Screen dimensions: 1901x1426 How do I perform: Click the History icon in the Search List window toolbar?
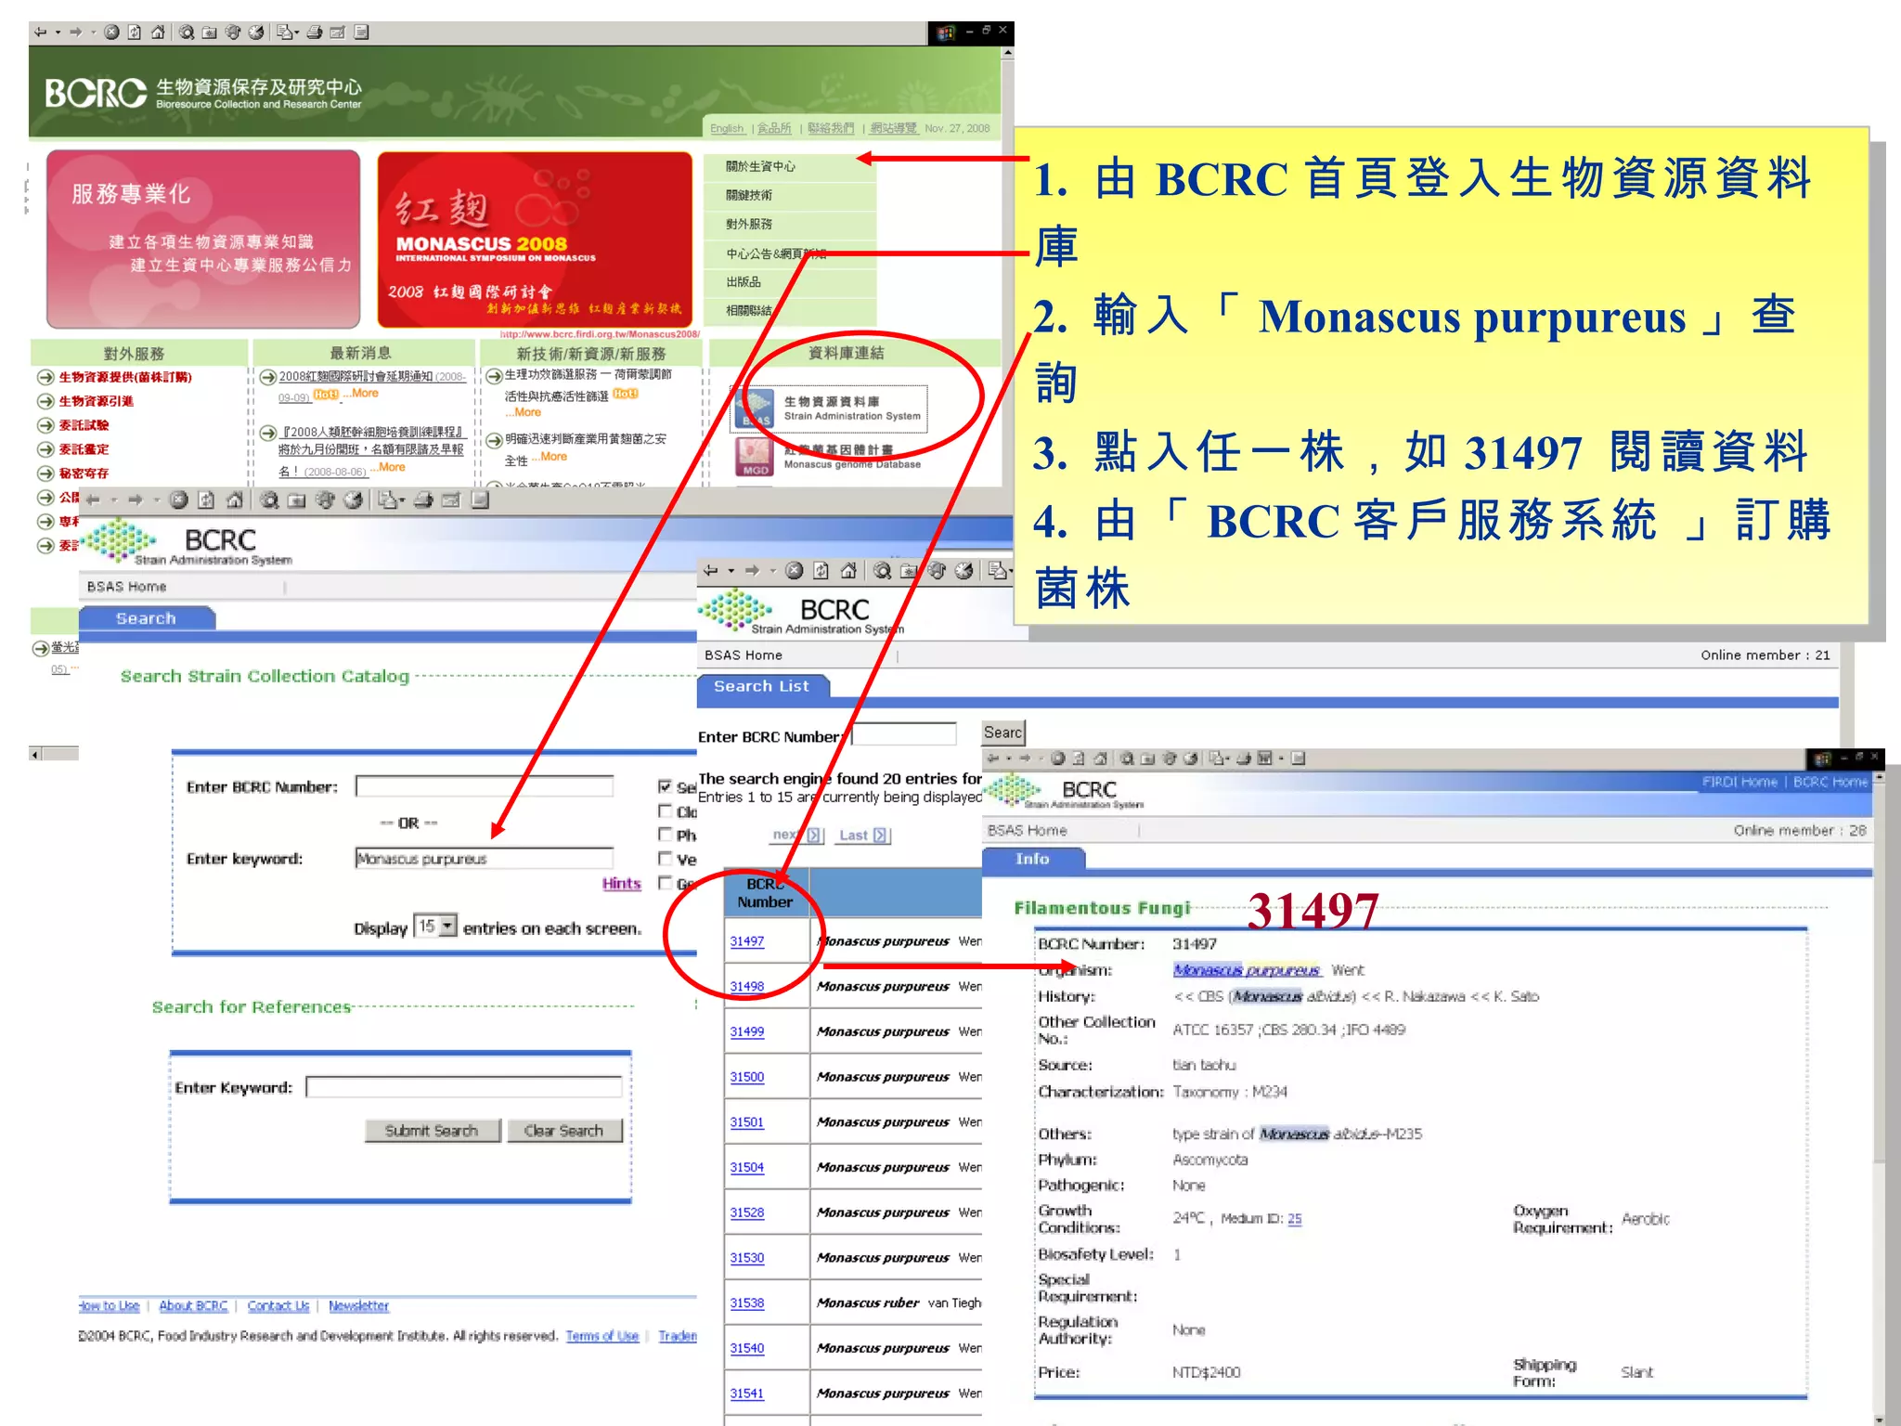(x=964, y=571)
